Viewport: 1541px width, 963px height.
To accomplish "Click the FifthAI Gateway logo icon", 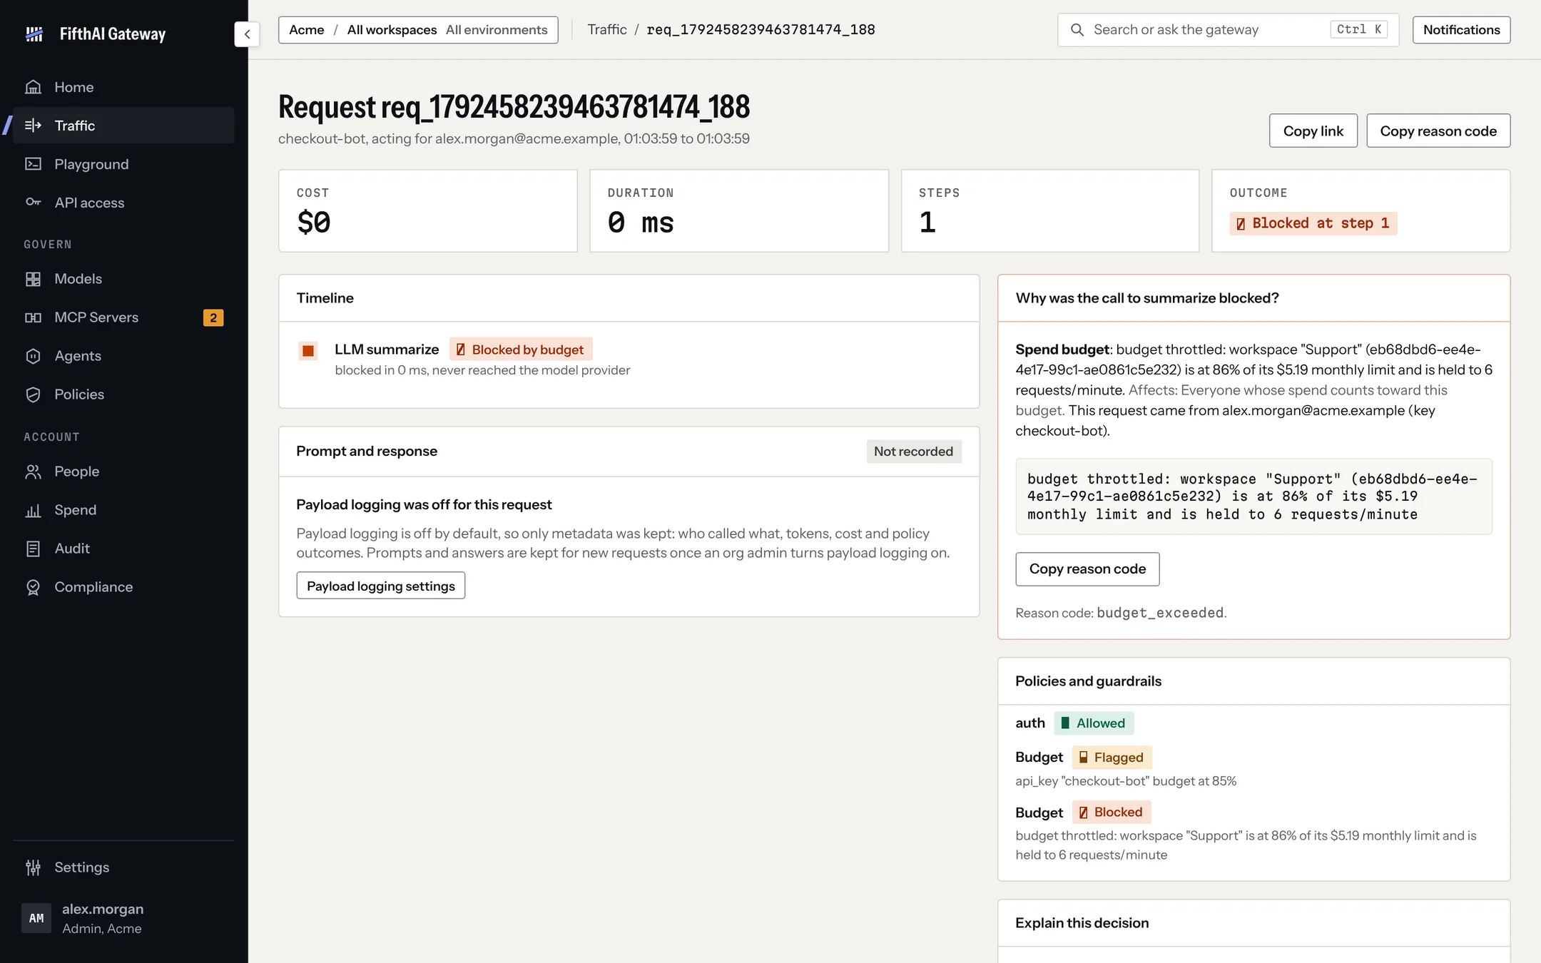I will pos(34,34).
